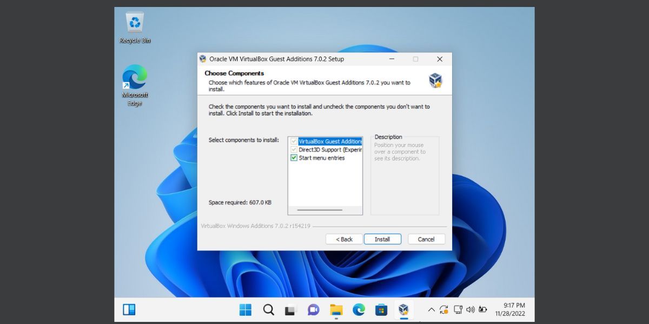The width and height of the screenshot is (649, 324).
Task: Close the Guest Additions setup window
Action: coord(440,59)
